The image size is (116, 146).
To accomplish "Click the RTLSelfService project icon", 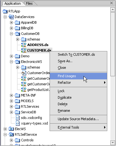I will tap(11, 134).
